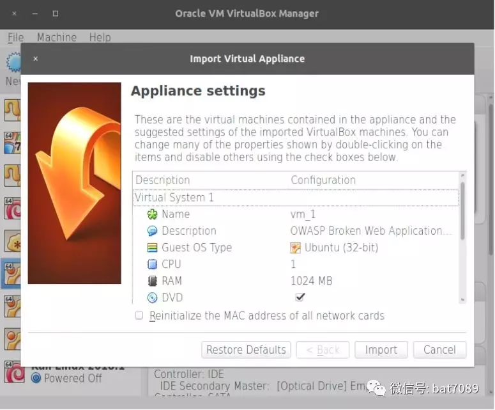Click the Guest OS Type row label
This screenshot has width=495, height=410.
click(x=197, y=248)
